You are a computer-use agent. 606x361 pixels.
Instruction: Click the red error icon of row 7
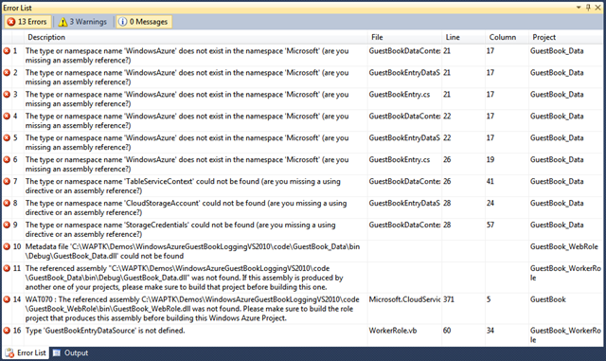pyautogui.click(x=7, y=181)
